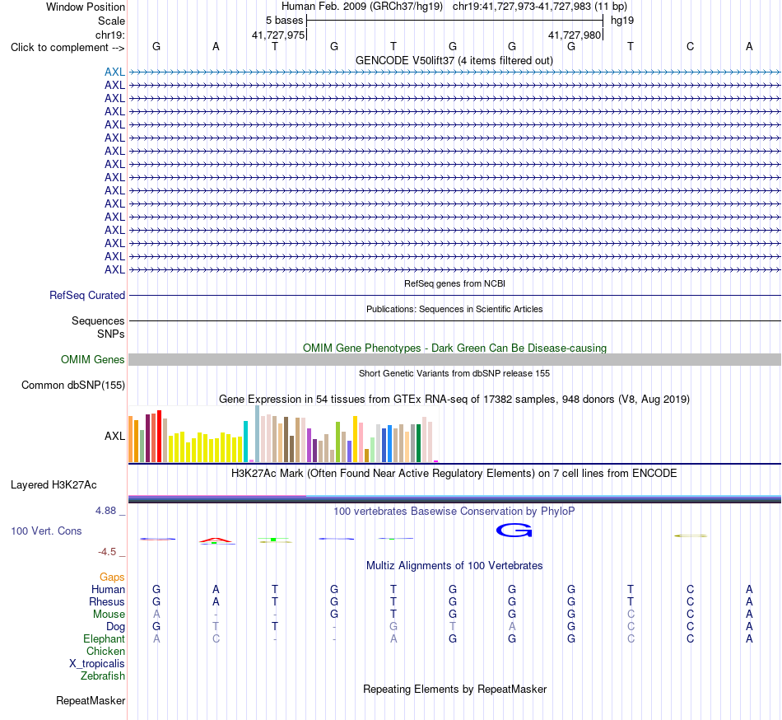Select the gray OMIM Genes item bar
The image size is (782, 720).
point(454,360)
